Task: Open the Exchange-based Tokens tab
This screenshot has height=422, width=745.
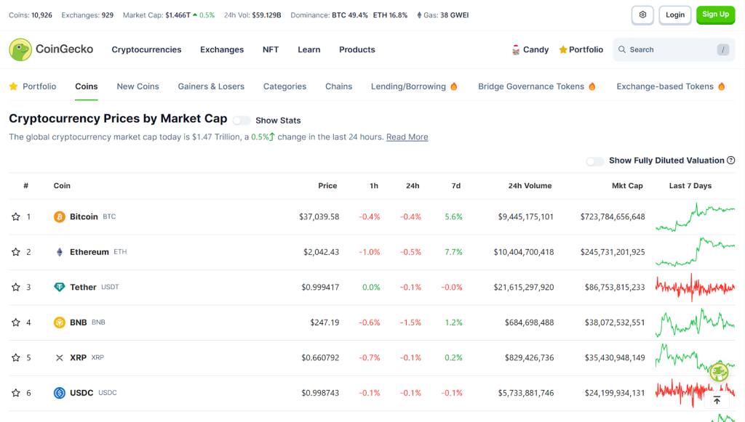Action: [671, 86]
